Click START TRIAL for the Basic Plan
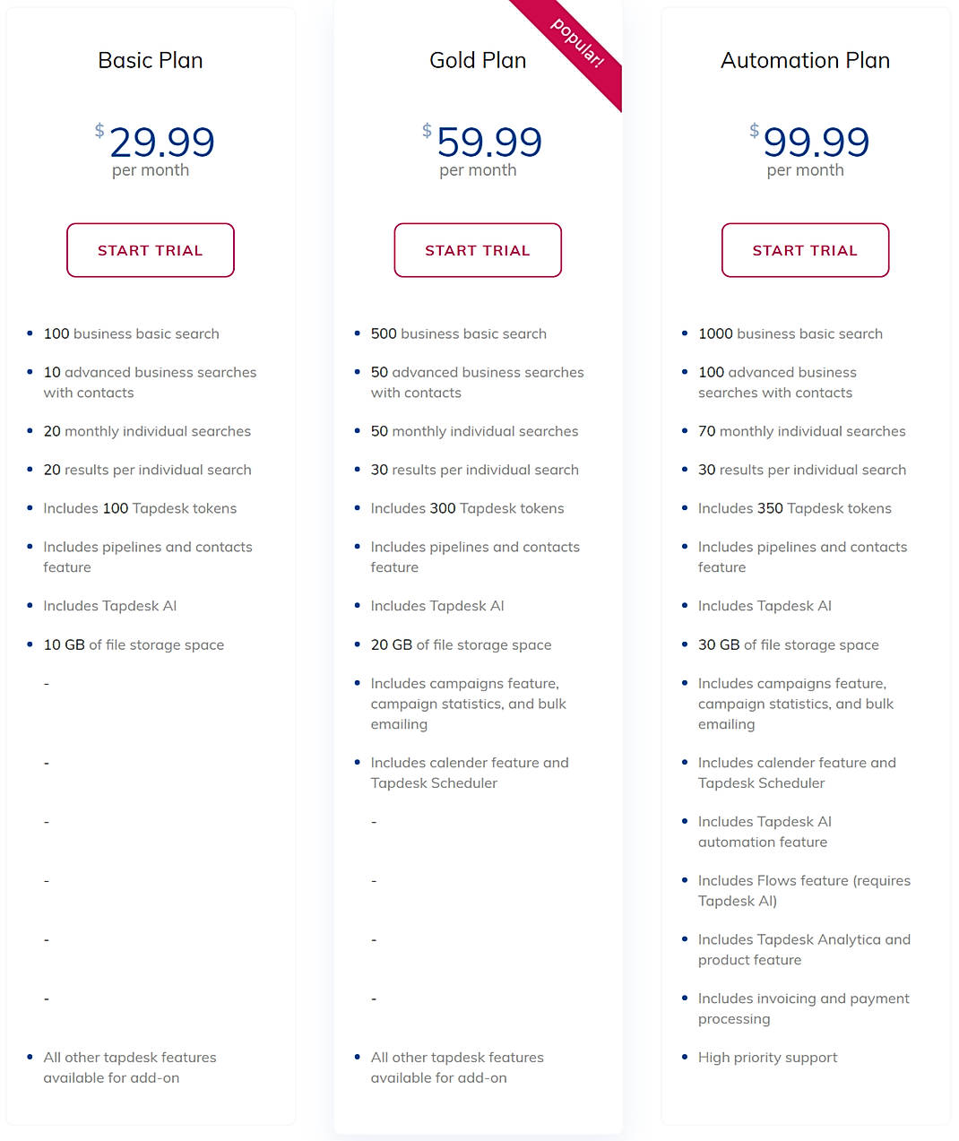 [x=150, y=250]
